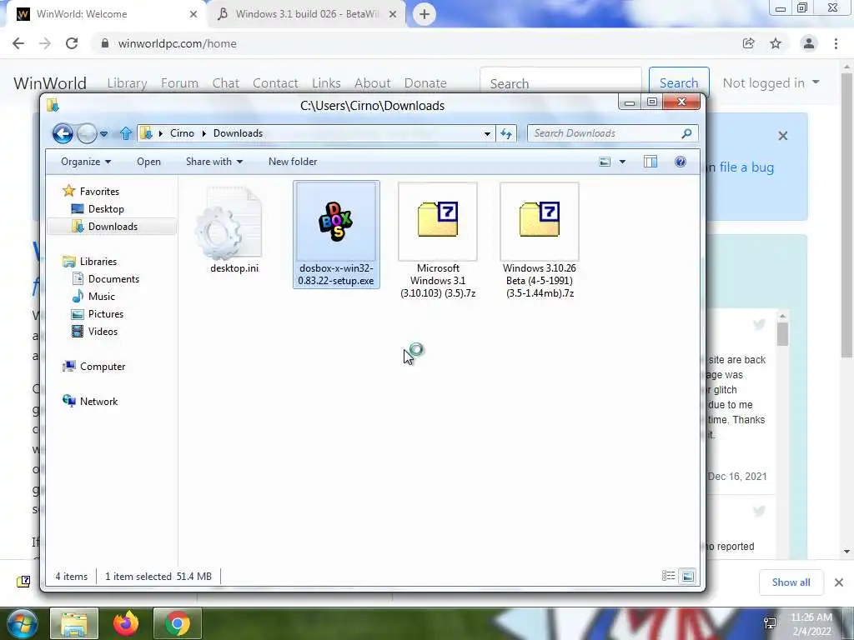
Task: Expand the change view options arrow
Action: [622, 162]
